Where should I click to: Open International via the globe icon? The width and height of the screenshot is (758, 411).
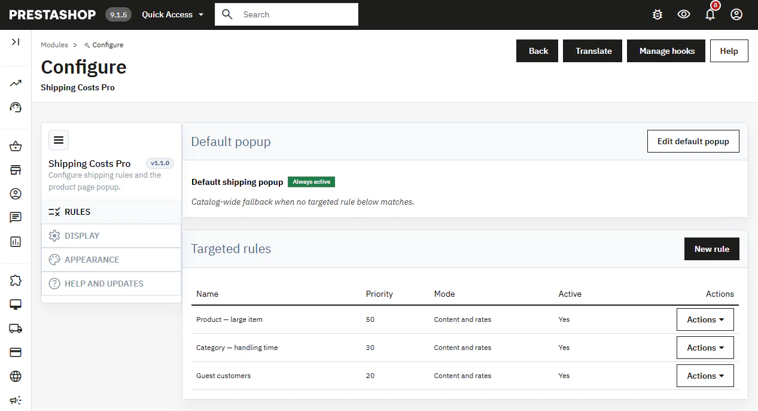(x=16, y=376)
